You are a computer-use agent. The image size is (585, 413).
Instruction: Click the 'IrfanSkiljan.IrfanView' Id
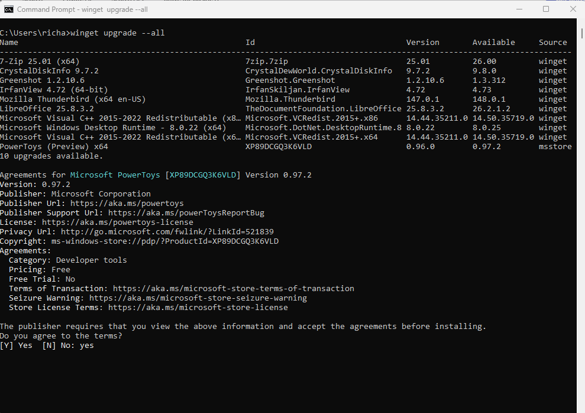pos(298,90)
